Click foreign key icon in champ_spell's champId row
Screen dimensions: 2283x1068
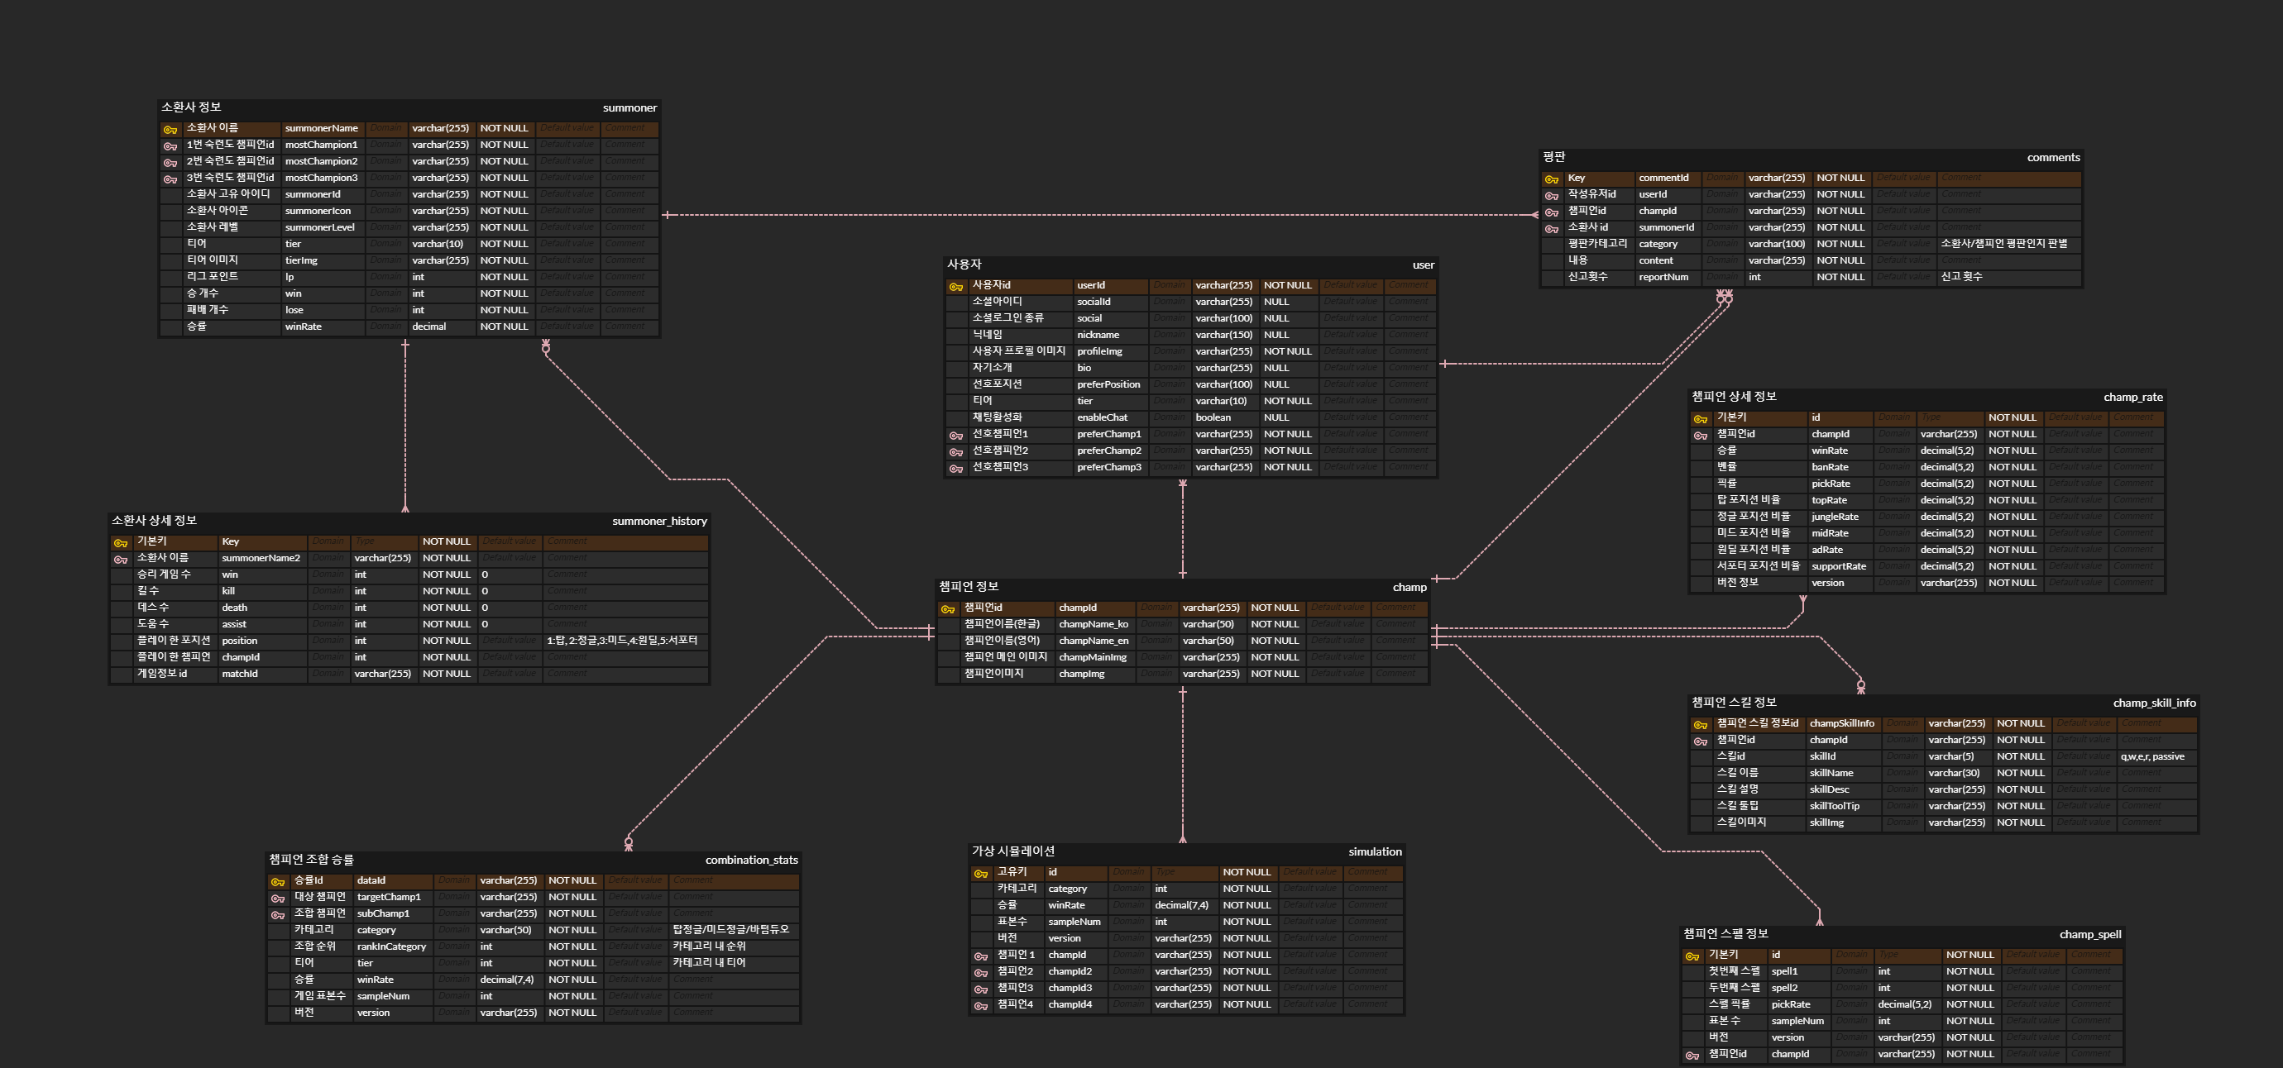click(x=1692, y=1055)
